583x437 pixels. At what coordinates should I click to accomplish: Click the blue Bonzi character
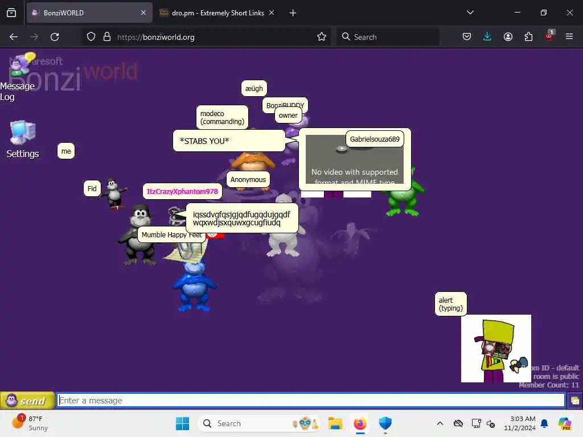tap(194, 285)
